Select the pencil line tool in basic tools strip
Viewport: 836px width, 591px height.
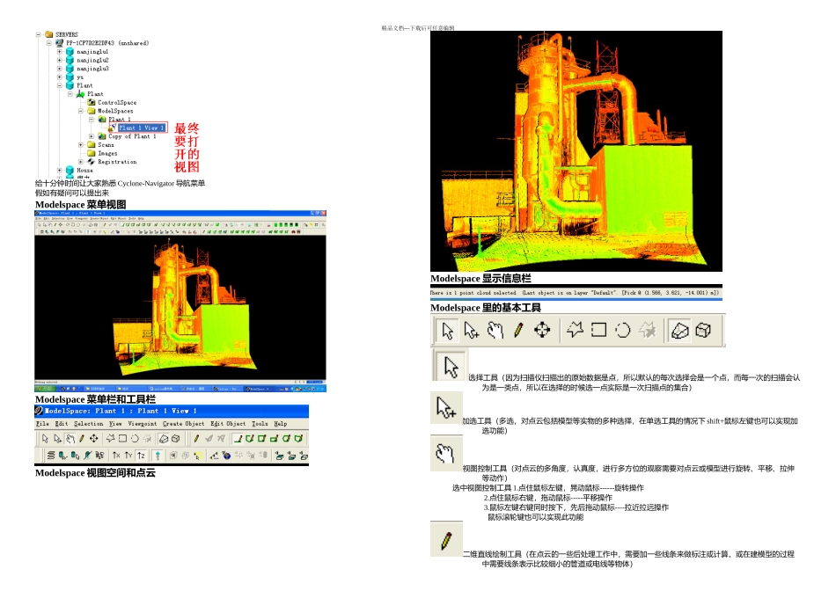518,331
